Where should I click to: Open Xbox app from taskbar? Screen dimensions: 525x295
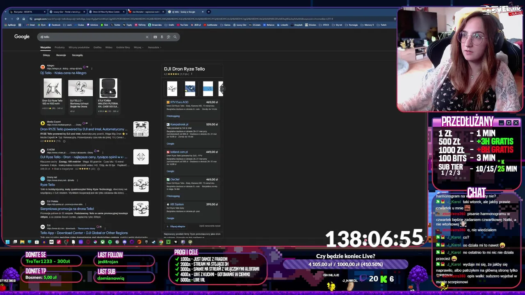(103, 242)
